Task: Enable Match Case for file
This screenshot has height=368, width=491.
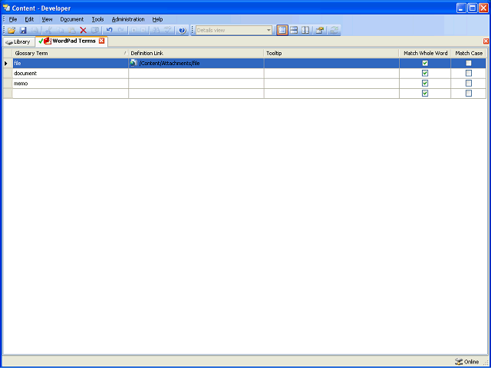Action: tap(469, 63)
